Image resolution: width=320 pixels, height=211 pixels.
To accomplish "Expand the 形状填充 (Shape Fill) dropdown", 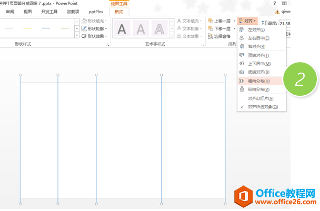I will click(x=95, y=21).
